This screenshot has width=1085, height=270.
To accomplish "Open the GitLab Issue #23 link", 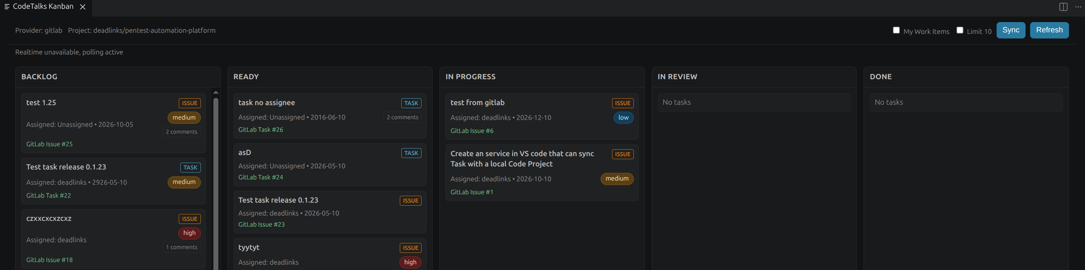I will click(x=261, y=225).
